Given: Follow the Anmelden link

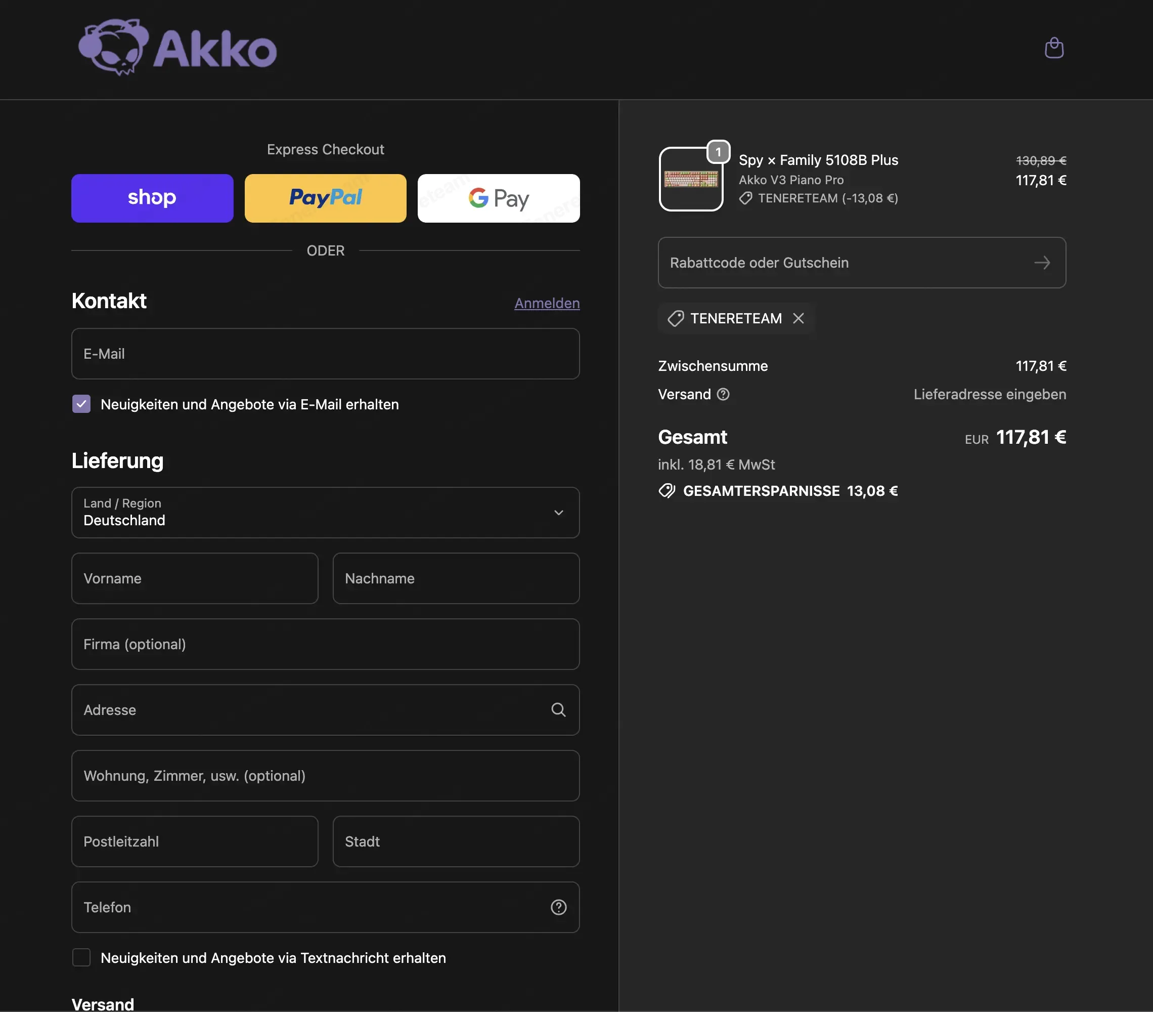Looking at the screenshot, I should click(x=547, y=303).
